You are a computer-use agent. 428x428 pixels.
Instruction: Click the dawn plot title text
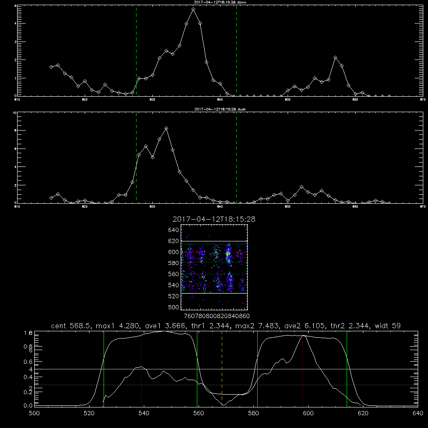220,2
